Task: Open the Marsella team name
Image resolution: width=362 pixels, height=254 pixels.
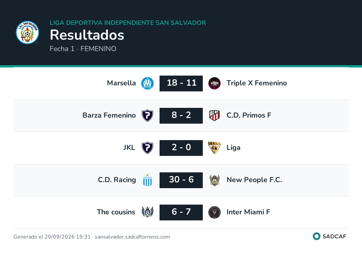Action: point(121,83)
